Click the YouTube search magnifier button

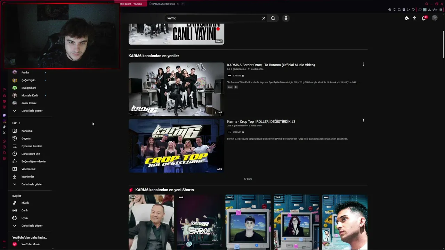(273, 18)
